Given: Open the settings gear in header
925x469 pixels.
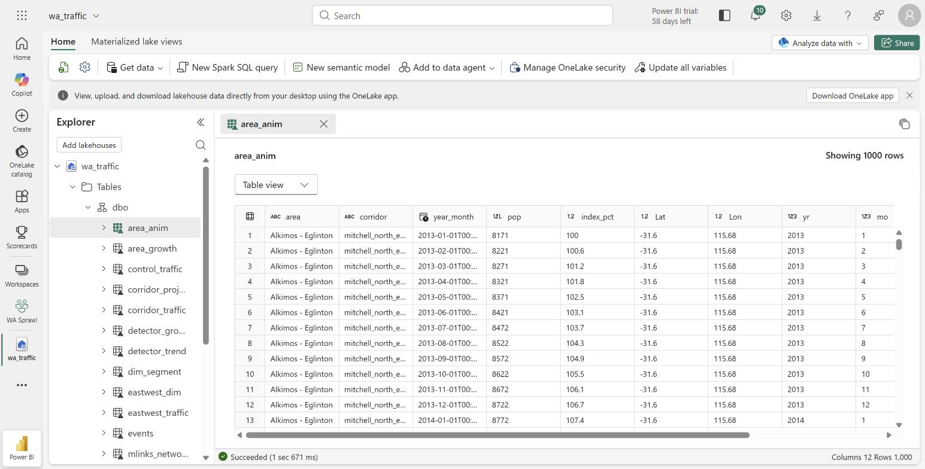Looking at the screenshot, I should pyautogui.click(x=786, y=16).
